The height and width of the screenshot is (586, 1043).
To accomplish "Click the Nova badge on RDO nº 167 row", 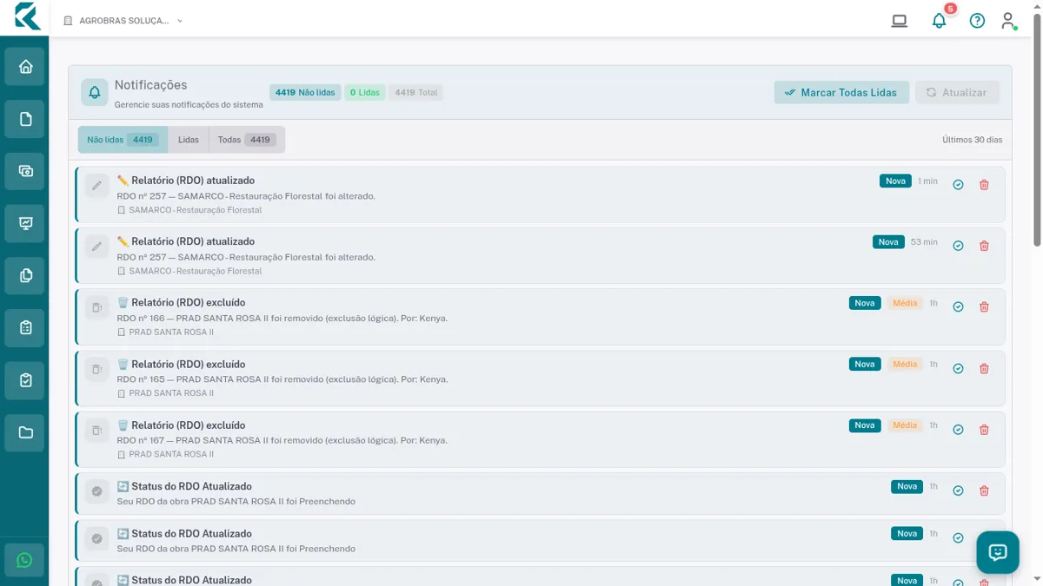I will pyautogui.click(x=865, y=425).
